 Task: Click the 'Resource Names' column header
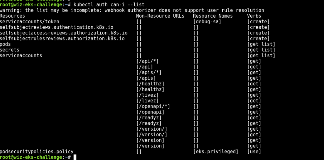(x=213, y=16)
